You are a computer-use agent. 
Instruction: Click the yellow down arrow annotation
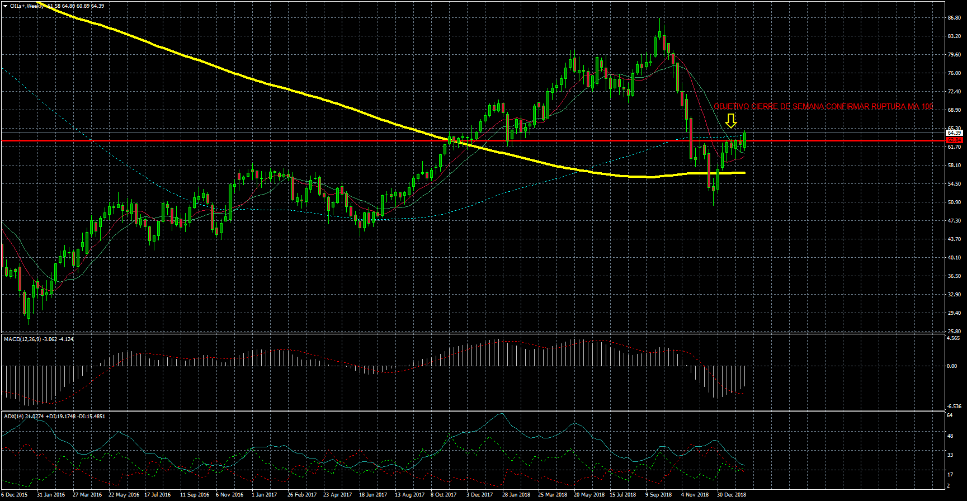point(730,121)
